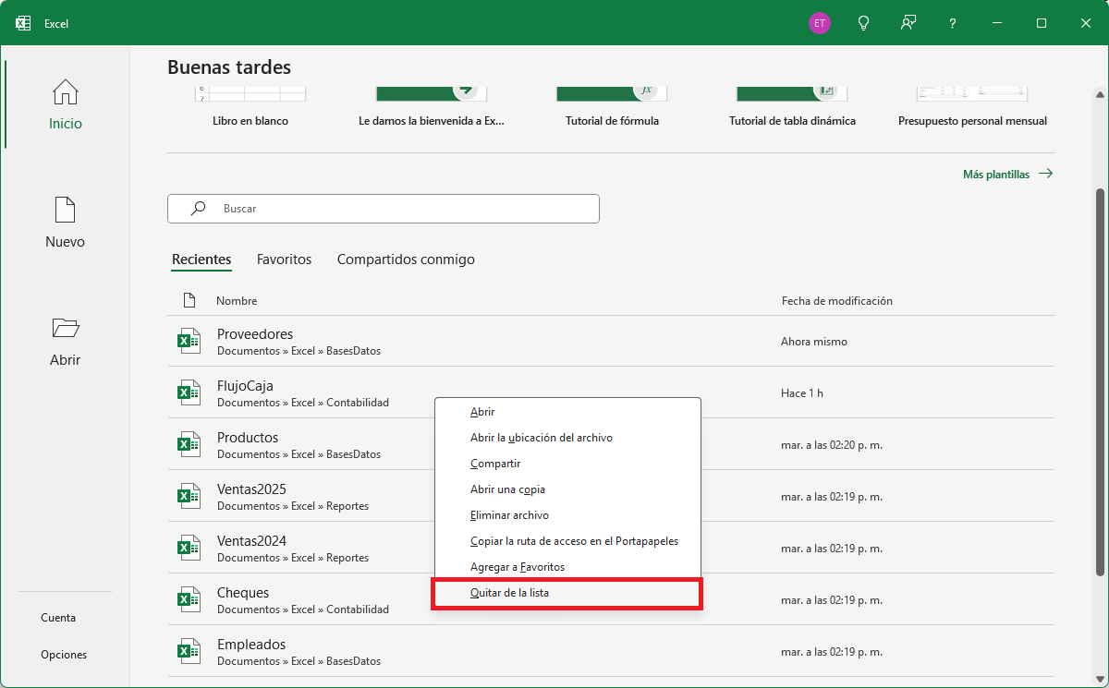
Task: Choose Abrir in the context menu
Action: pyautogui.click(x=567, y=412)
